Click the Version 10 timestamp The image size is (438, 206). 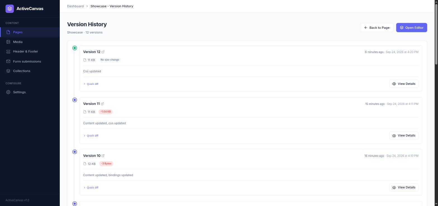(x=391, y=156)
